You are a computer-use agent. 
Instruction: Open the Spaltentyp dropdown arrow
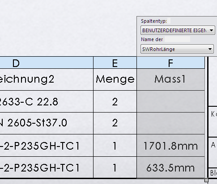211,30
